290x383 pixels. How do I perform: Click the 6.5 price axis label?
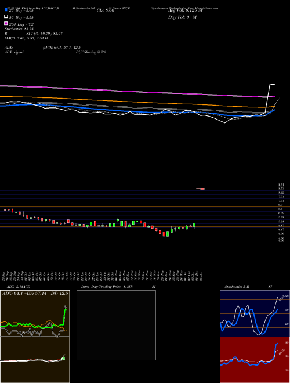[x=281, y=209]
